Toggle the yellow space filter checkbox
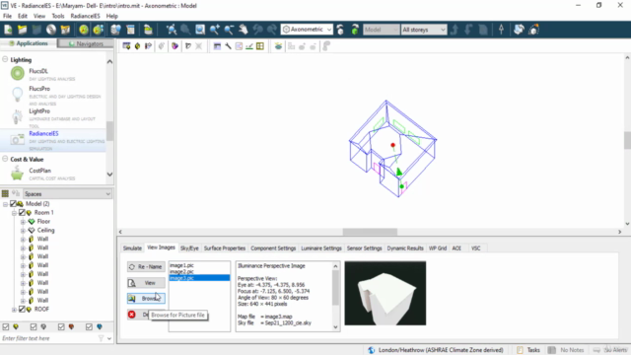Screen dimensions: 631x355 tap(6, 326)
